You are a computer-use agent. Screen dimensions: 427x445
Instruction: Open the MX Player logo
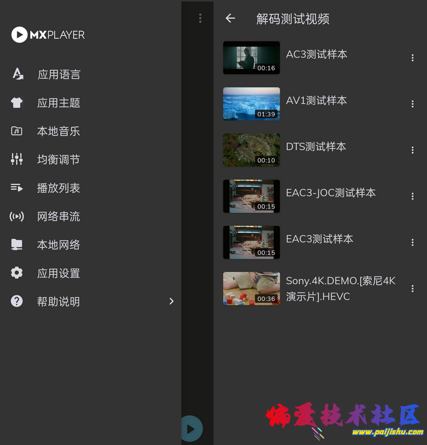coord(48,35)
